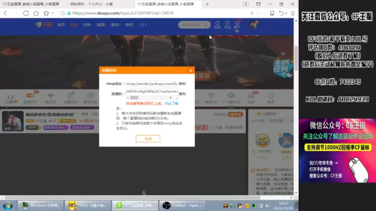Open 超级粉丝团 purple badge
This screenshot has width=376, height=211.
click(82, 127)
